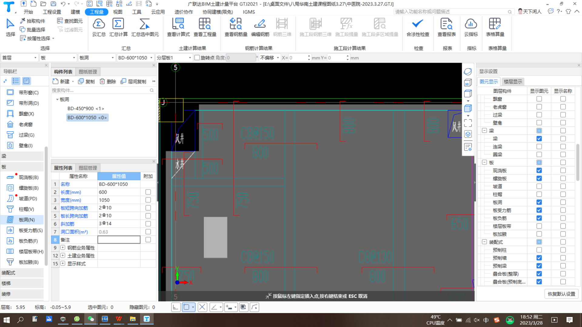Click the orbit view icon on canvas toolbar
Image resolution: width=582 pixels, height=327 pixels.
point(468,72)
